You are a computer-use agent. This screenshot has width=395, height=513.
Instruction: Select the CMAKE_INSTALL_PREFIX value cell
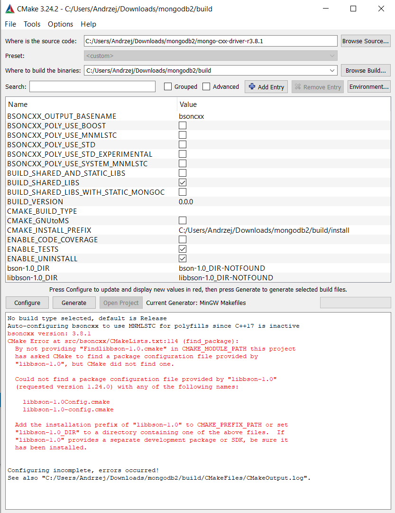coord(264,230)
